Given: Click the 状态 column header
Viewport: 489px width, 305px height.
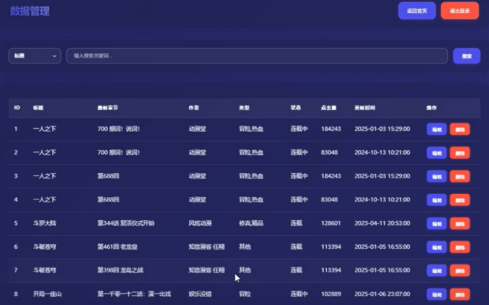Looking at the screenshot, I should [296, 108].
